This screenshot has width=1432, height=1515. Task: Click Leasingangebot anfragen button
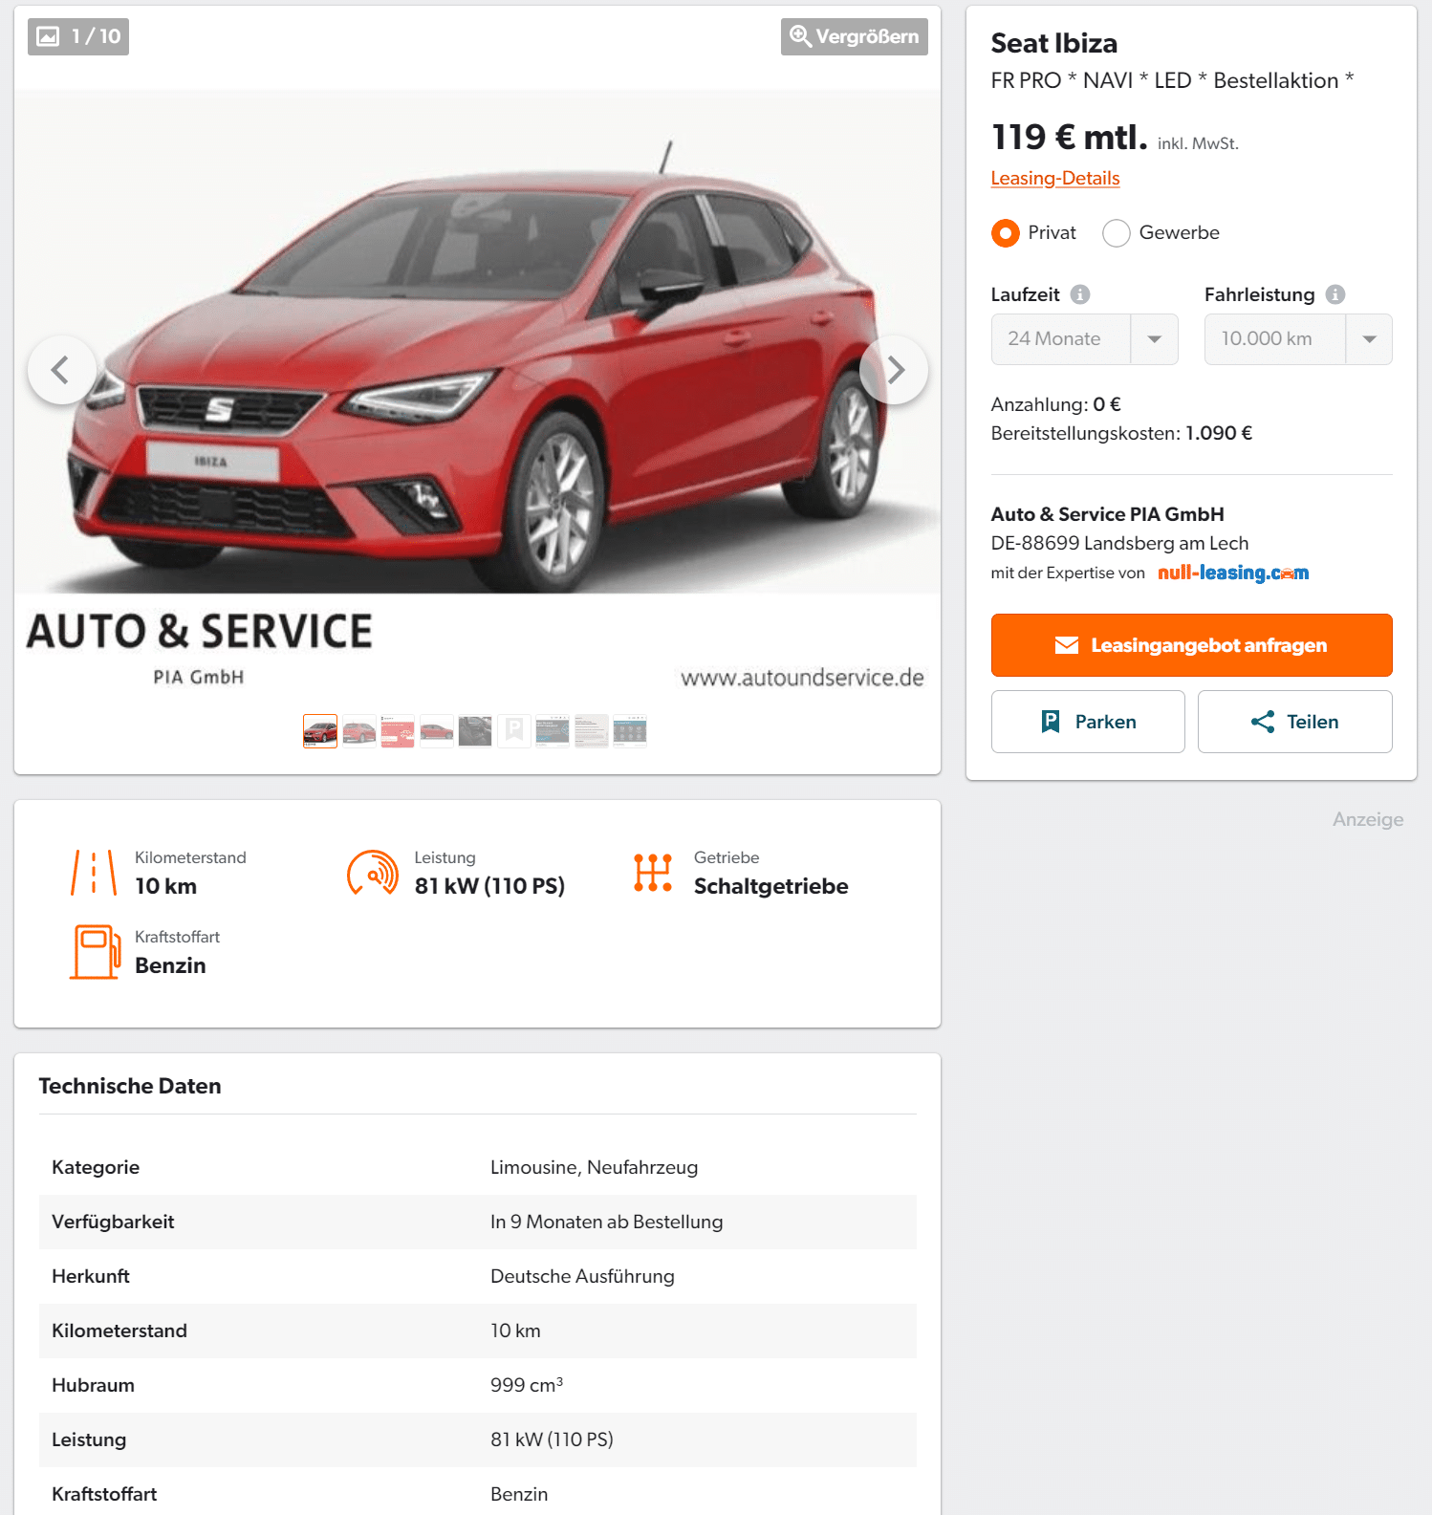pos(1191,645)
